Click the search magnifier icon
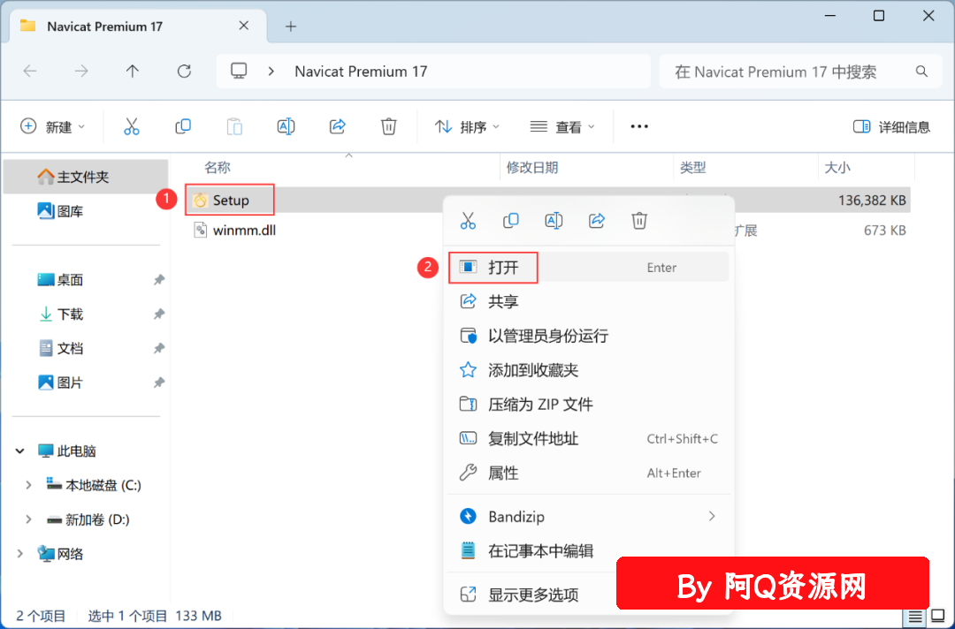 [921, 72]
